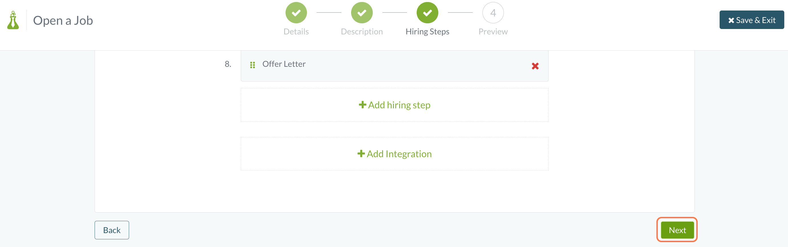Select the Preview step label
Screen dimensions: 788x247
coord(493,32)
